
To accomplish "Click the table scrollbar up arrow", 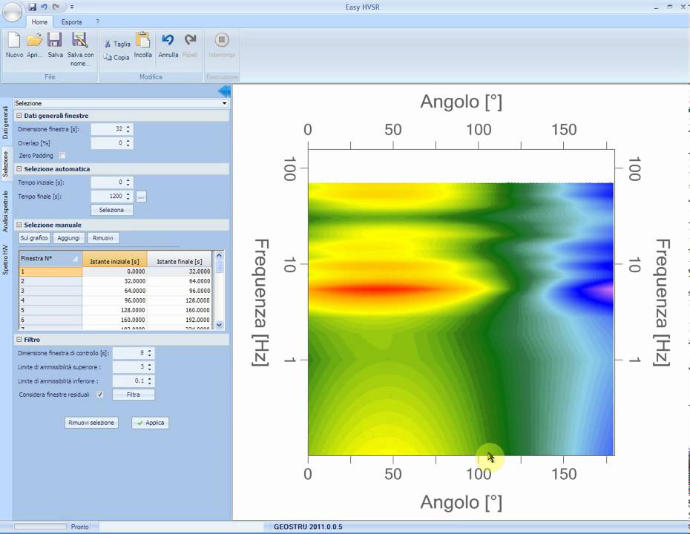I will coord(219,255).
